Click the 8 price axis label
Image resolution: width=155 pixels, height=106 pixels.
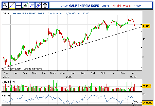pos(143,57)
